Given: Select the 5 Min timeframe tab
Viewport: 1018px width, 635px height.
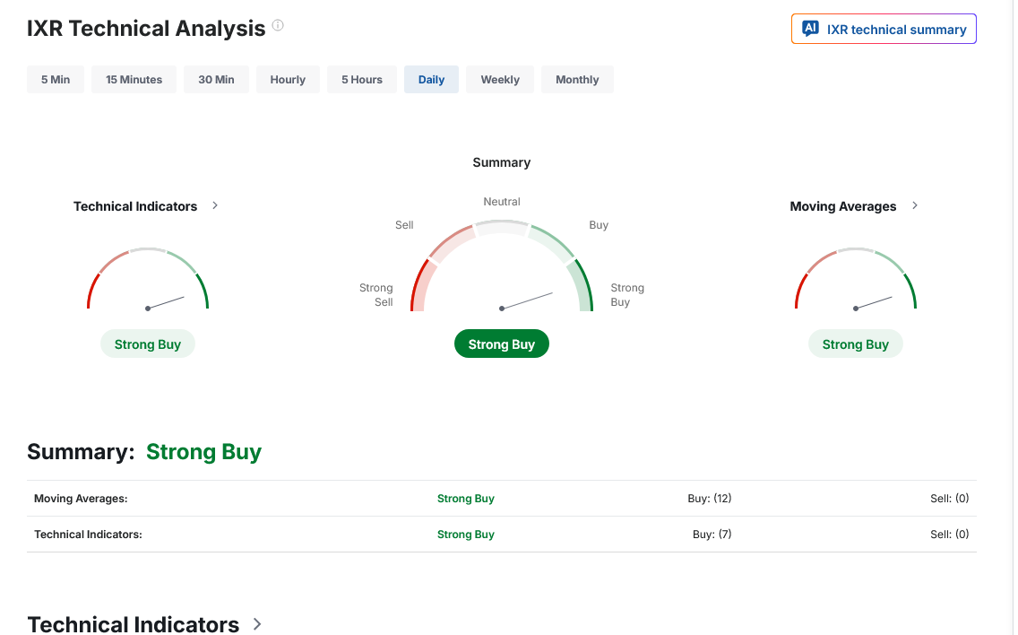Looking at the screenshot, I should point(56,79).
